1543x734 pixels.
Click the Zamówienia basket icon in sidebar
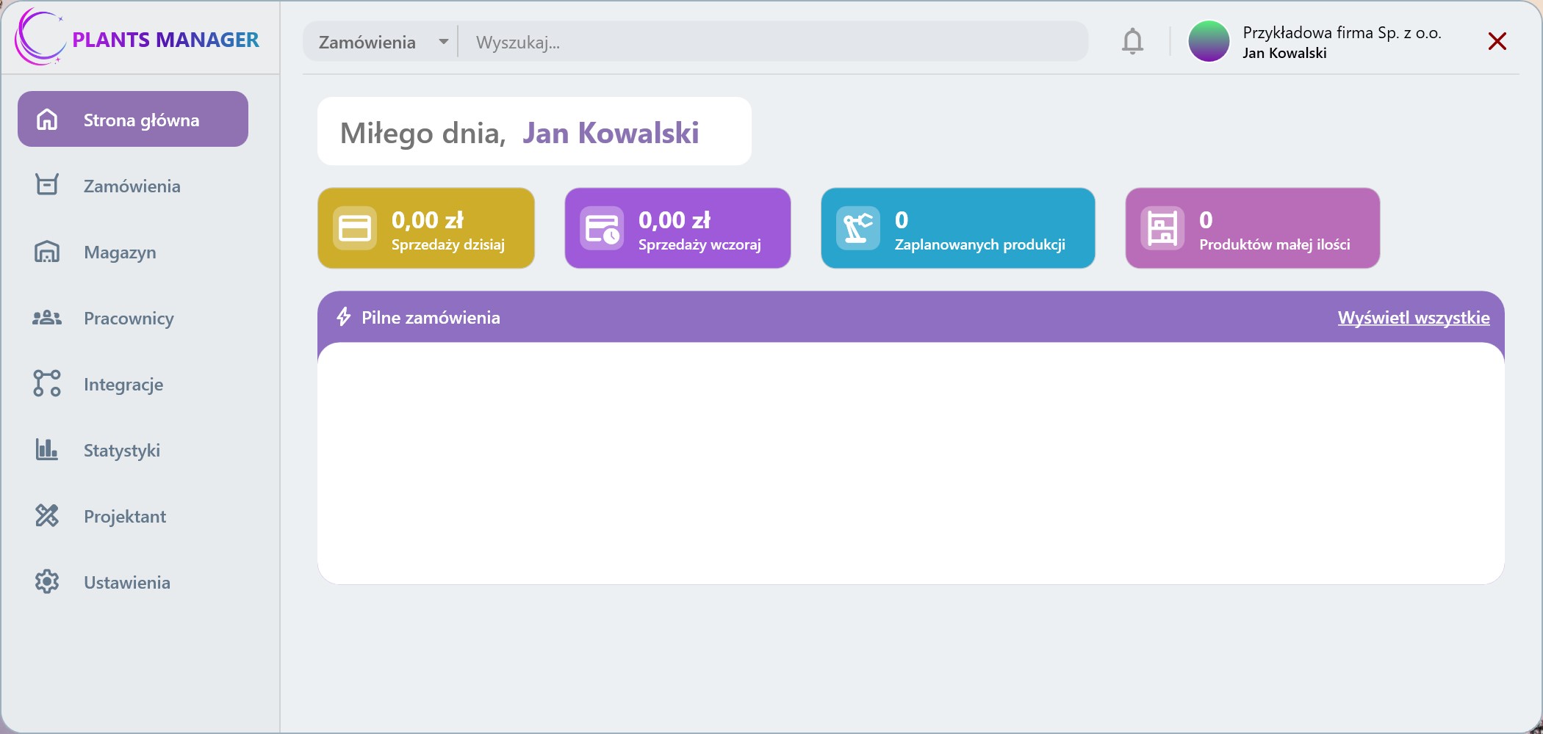pos(47,185)
